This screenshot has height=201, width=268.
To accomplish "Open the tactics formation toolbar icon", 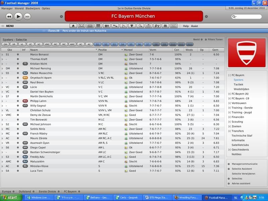I will click(x=123, y=26).
